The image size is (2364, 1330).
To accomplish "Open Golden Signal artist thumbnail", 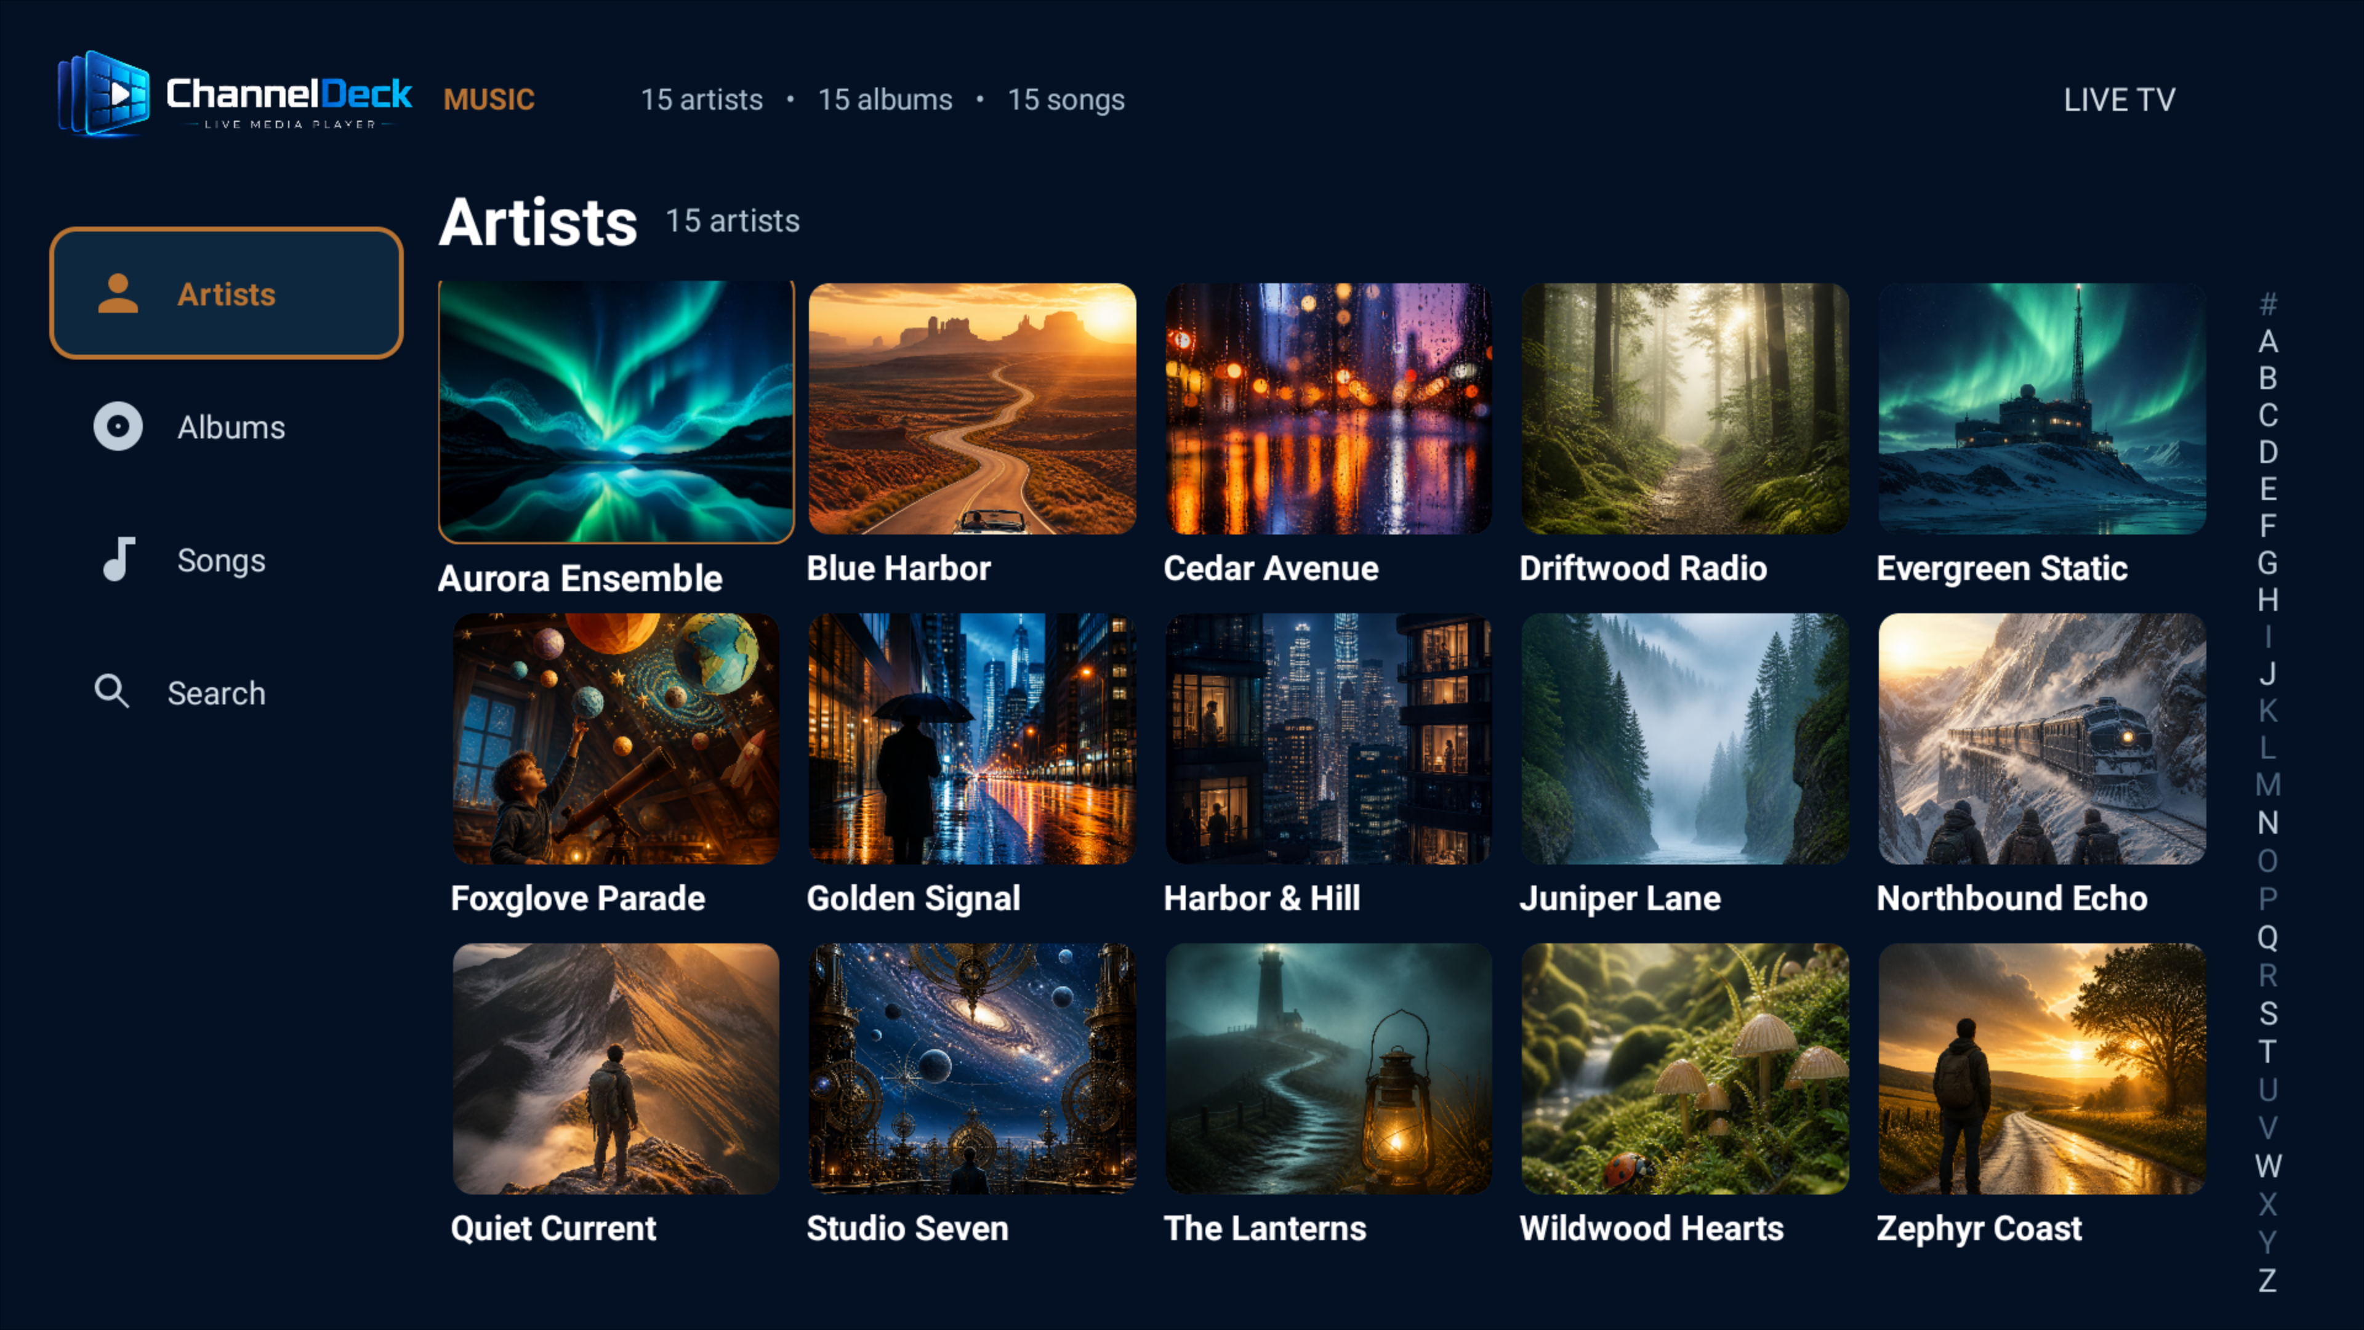I will (972, 739).
